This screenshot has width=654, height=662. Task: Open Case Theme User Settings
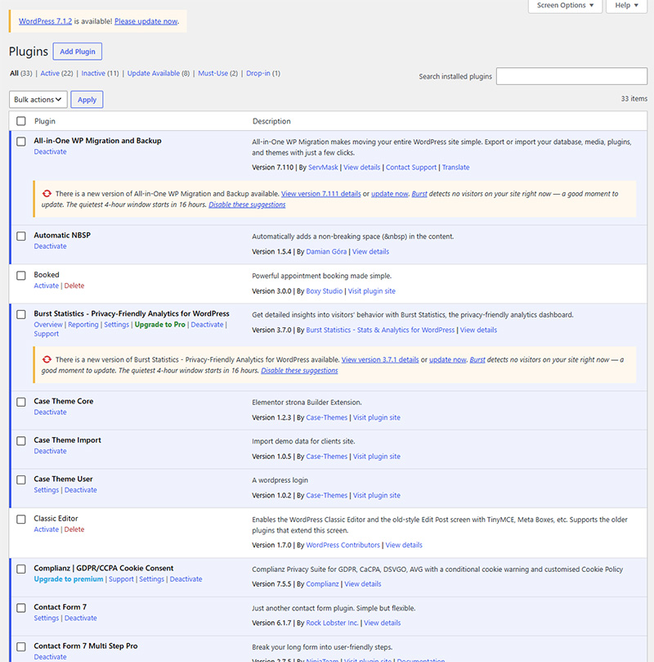click(47, 489)
